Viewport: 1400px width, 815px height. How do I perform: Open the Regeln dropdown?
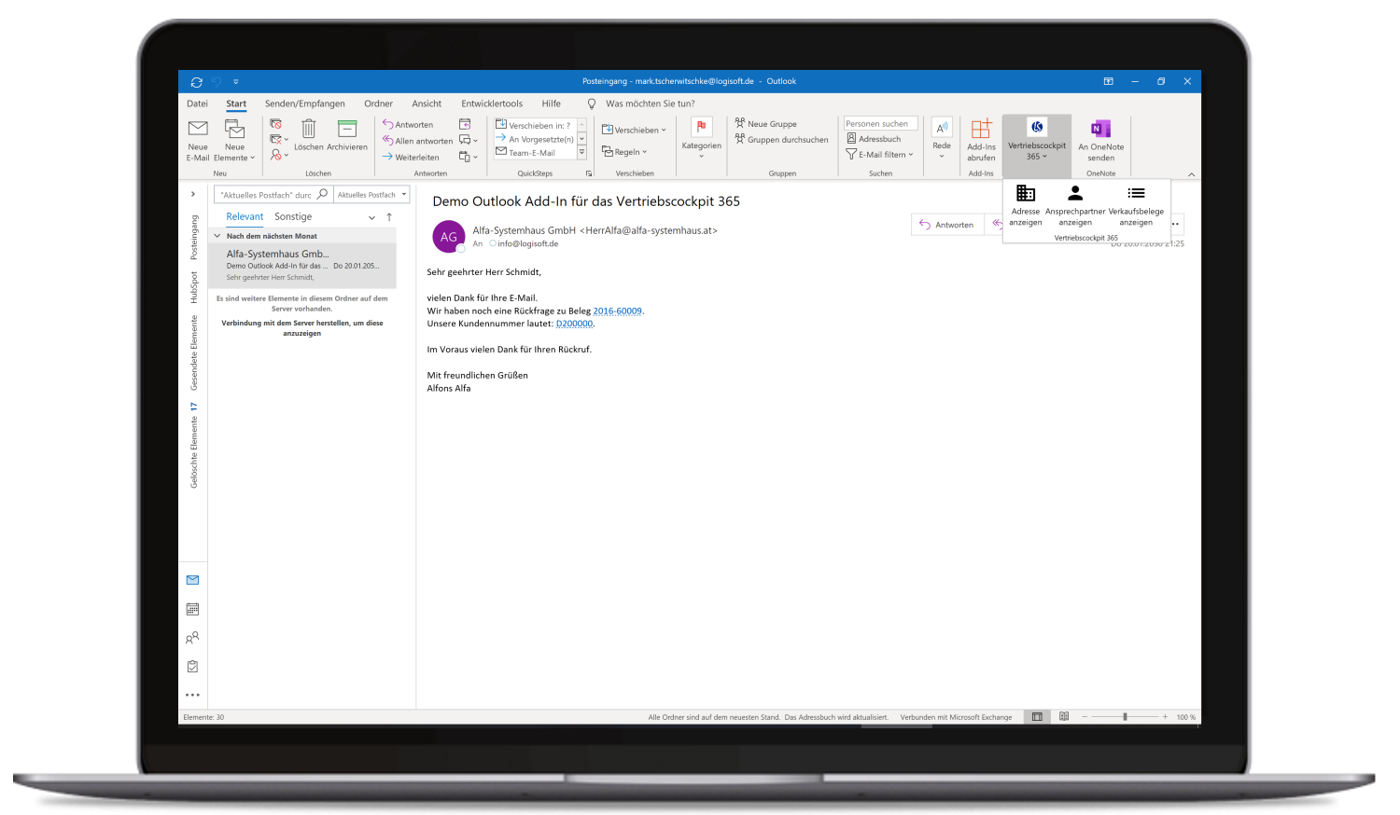coord(624,151)
